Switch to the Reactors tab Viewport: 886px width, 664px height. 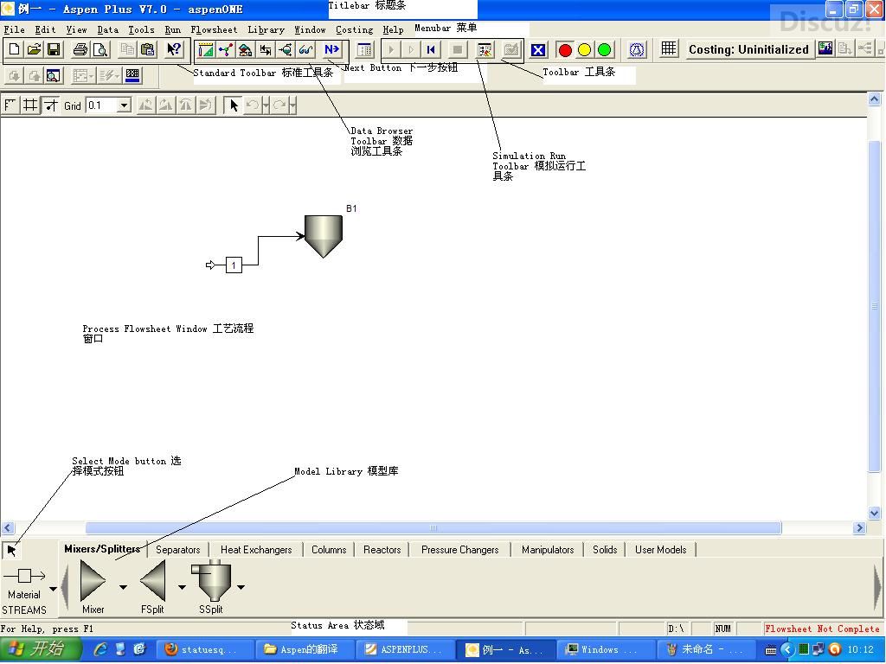[382, 549]
